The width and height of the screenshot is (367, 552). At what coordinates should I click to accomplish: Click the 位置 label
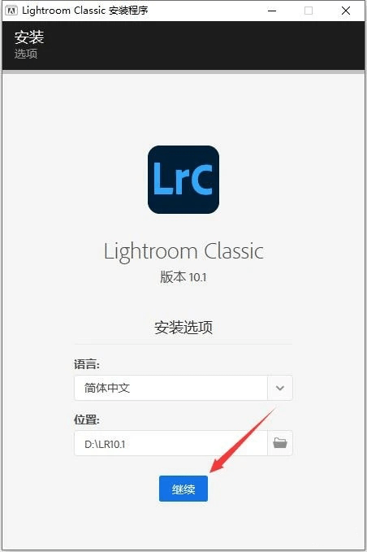[87, 419]
